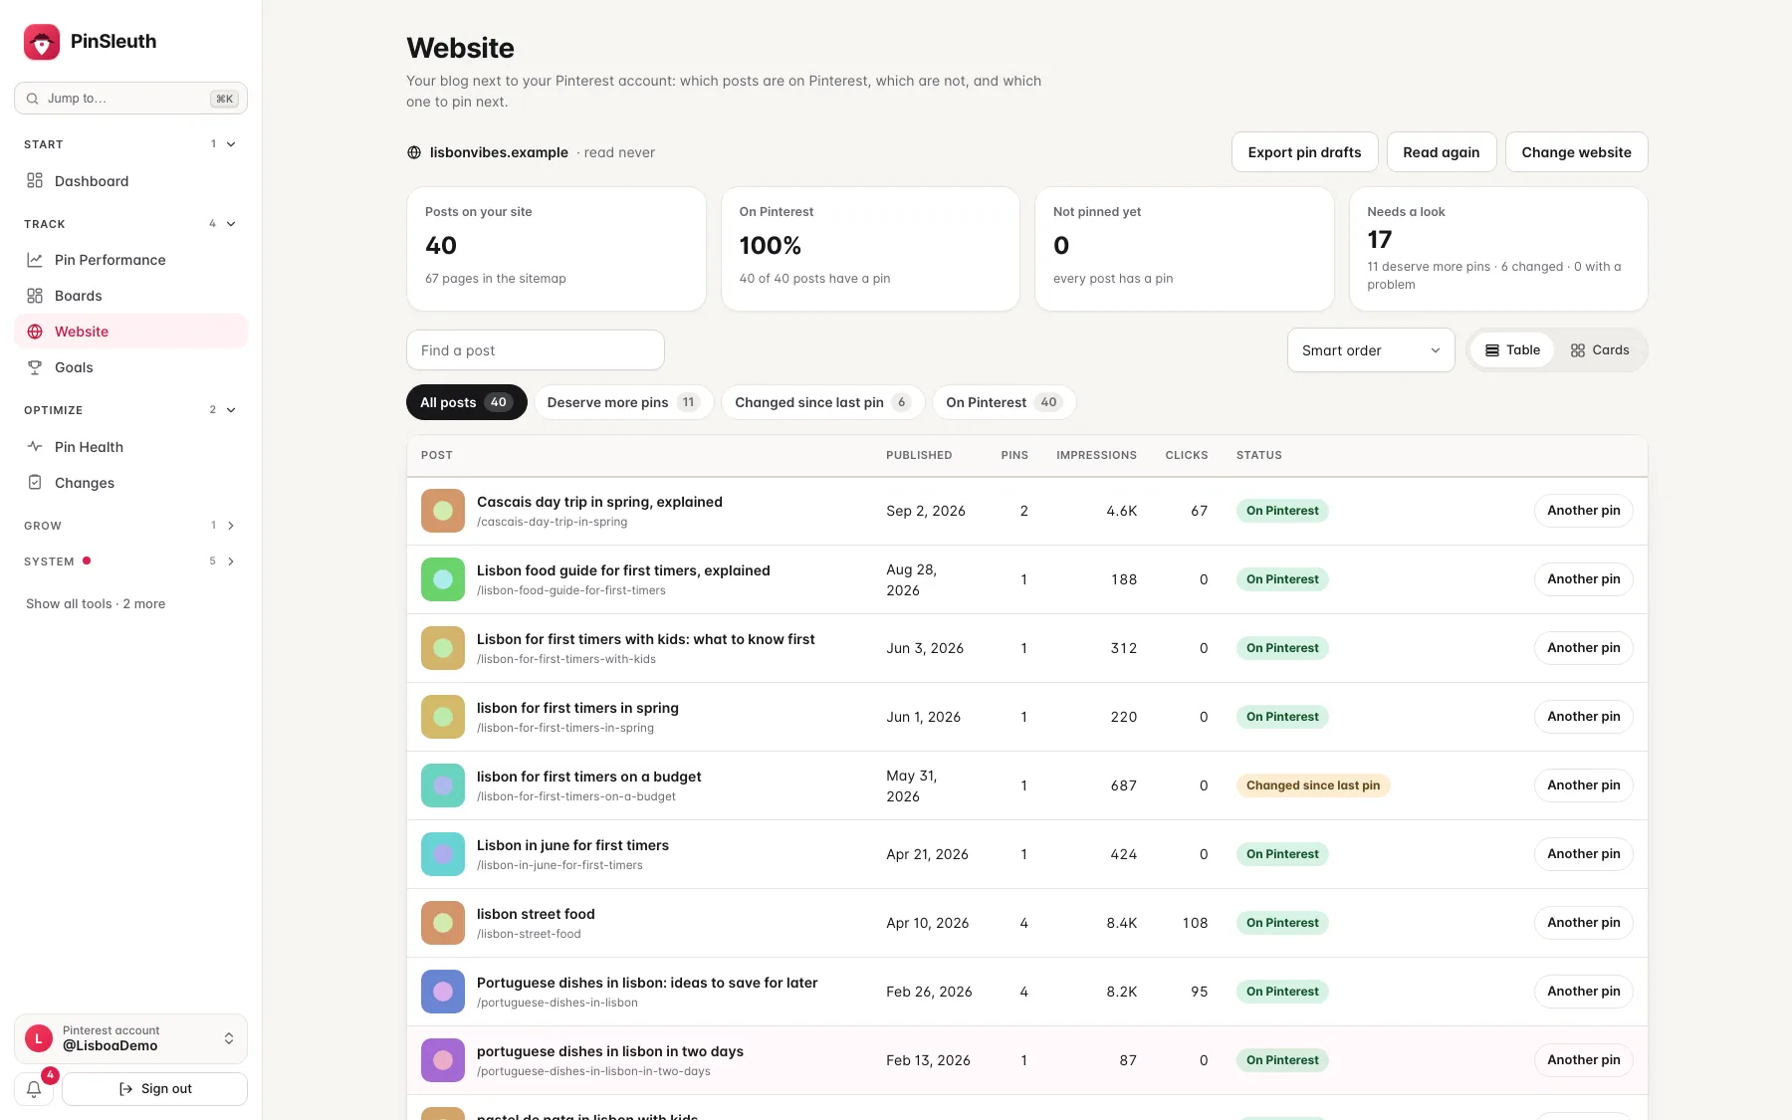Click the Read again button
1792x1120 pixels.
point(1441,152)
